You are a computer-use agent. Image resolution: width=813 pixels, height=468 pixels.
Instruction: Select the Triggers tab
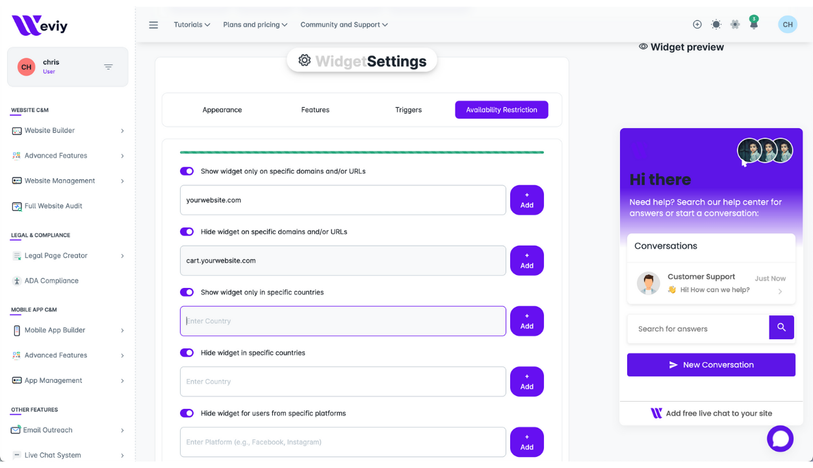tap(408, 110)
